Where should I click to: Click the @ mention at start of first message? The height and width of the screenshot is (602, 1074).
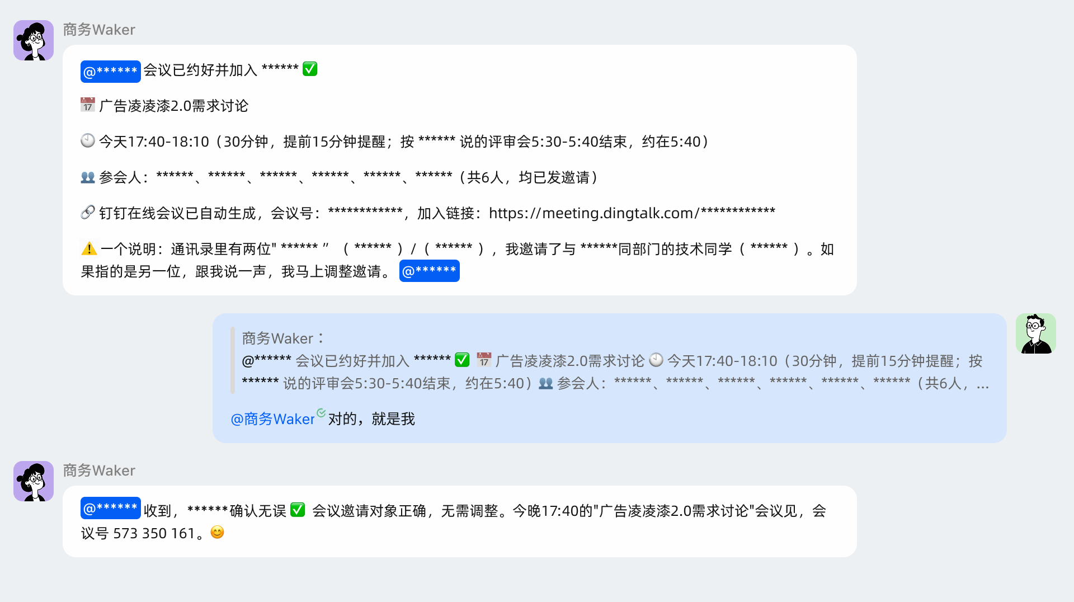111,71
